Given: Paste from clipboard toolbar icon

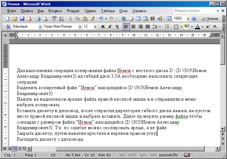Looking at the screenshot, I should (x=85, y=19).
